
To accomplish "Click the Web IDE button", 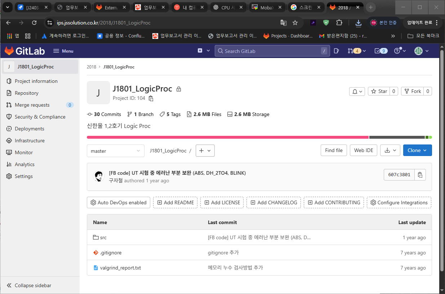I will (x=364, y=150).
